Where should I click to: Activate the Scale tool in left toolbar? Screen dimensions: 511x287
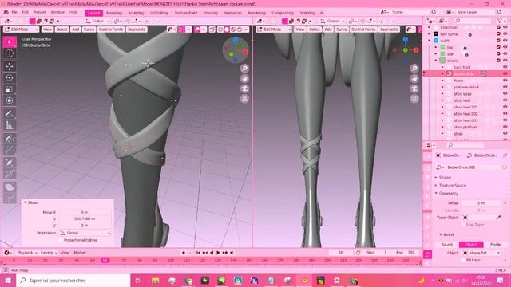point(10,89)
